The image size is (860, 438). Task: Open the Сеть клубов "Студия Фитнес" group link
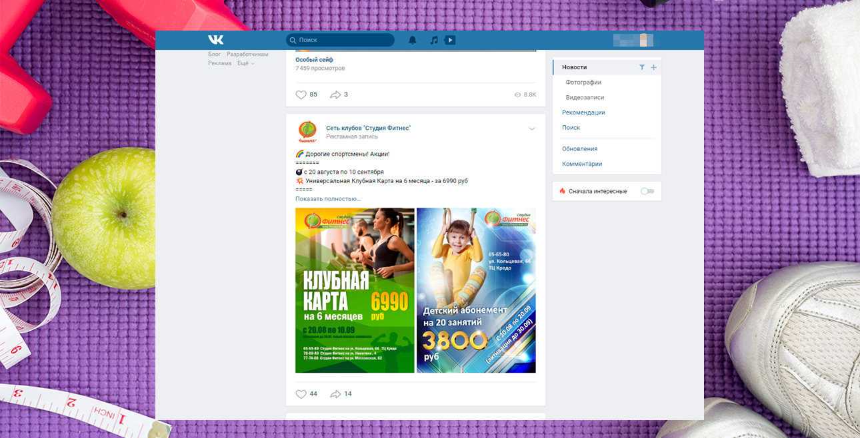[x=368, y=128]
